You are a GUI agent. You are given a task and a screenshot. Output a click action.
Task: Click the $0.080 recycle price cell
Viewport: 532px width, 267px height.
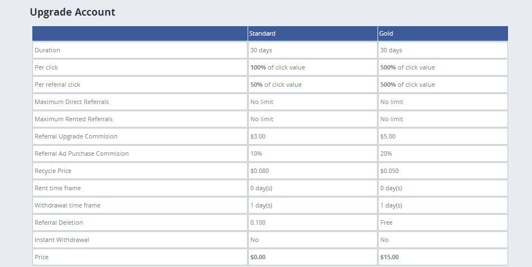(259, 171)
